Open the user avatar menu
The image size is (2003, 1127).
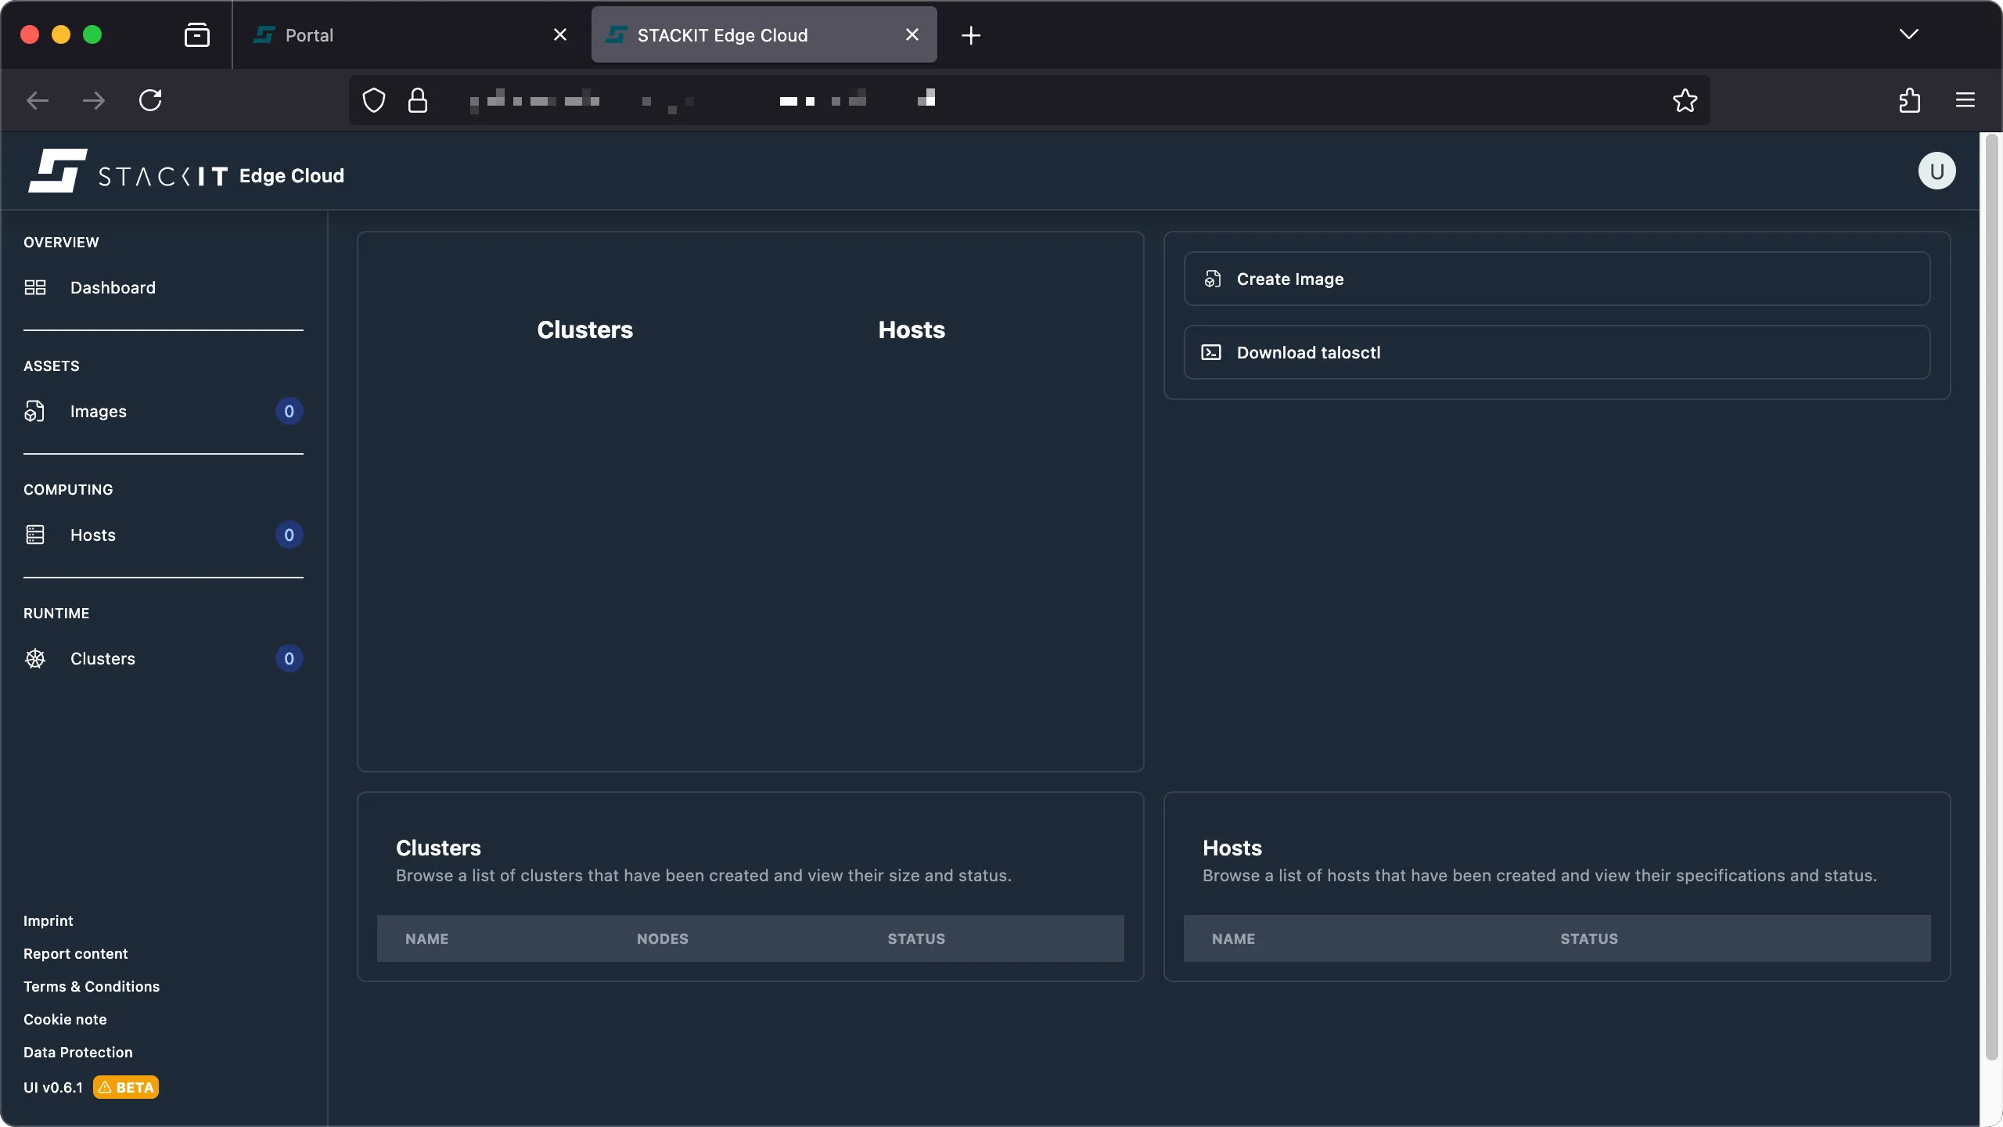tap(1936, 171)
